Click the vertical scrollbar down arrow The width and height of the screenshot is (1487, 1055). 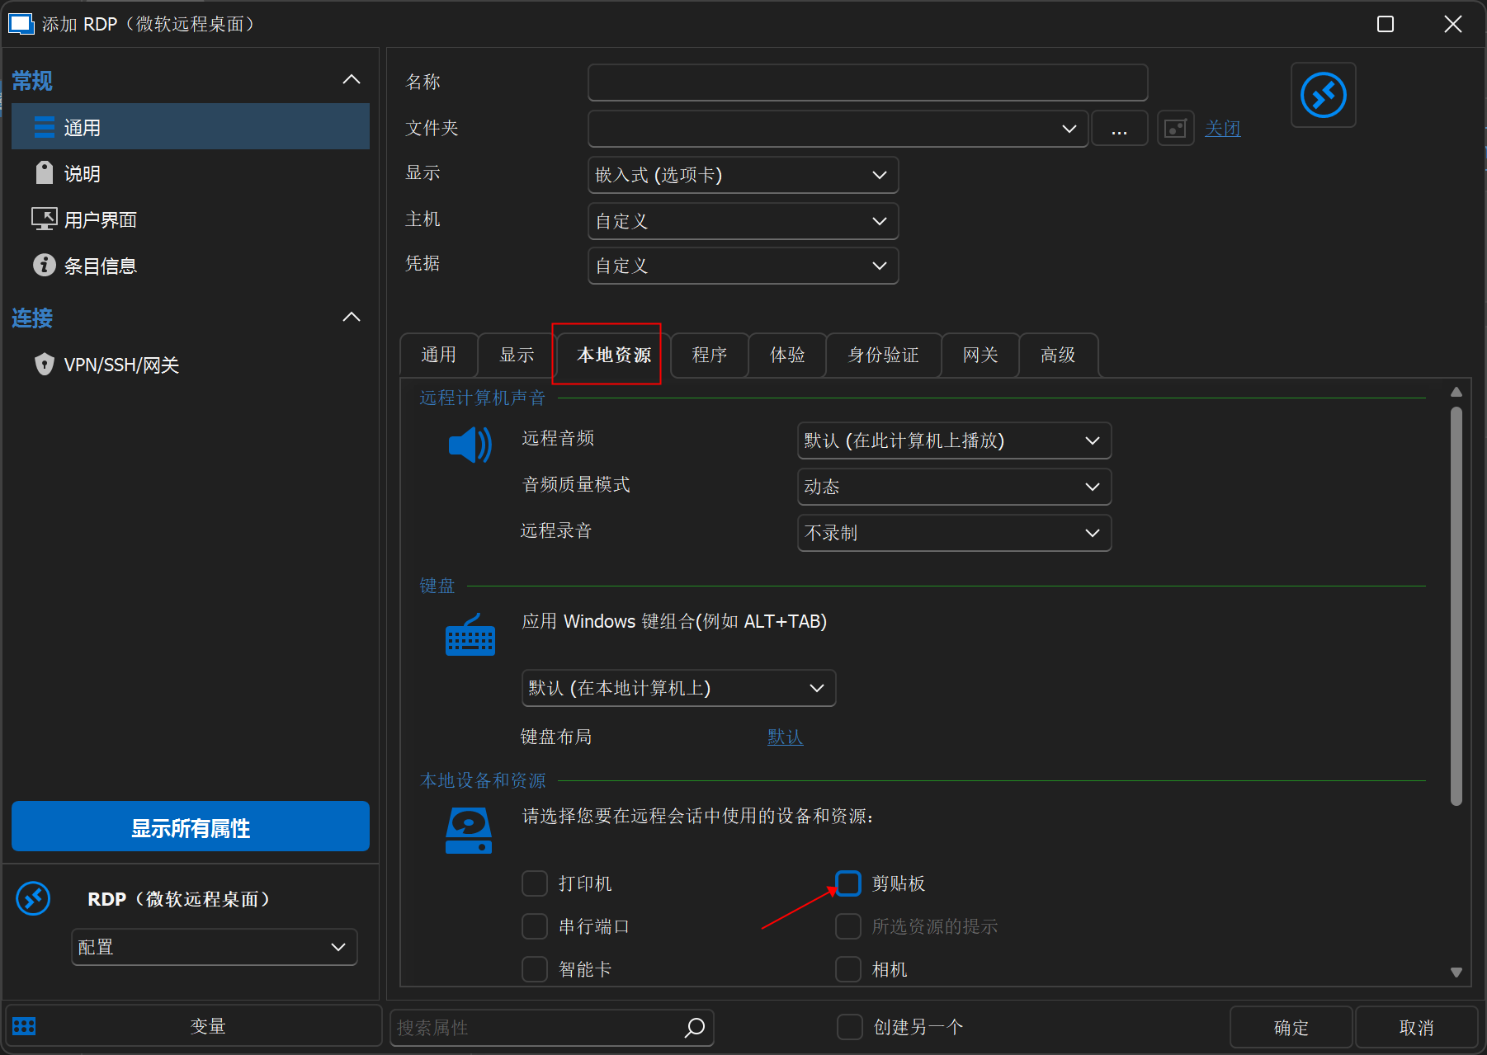point(1456,973)
